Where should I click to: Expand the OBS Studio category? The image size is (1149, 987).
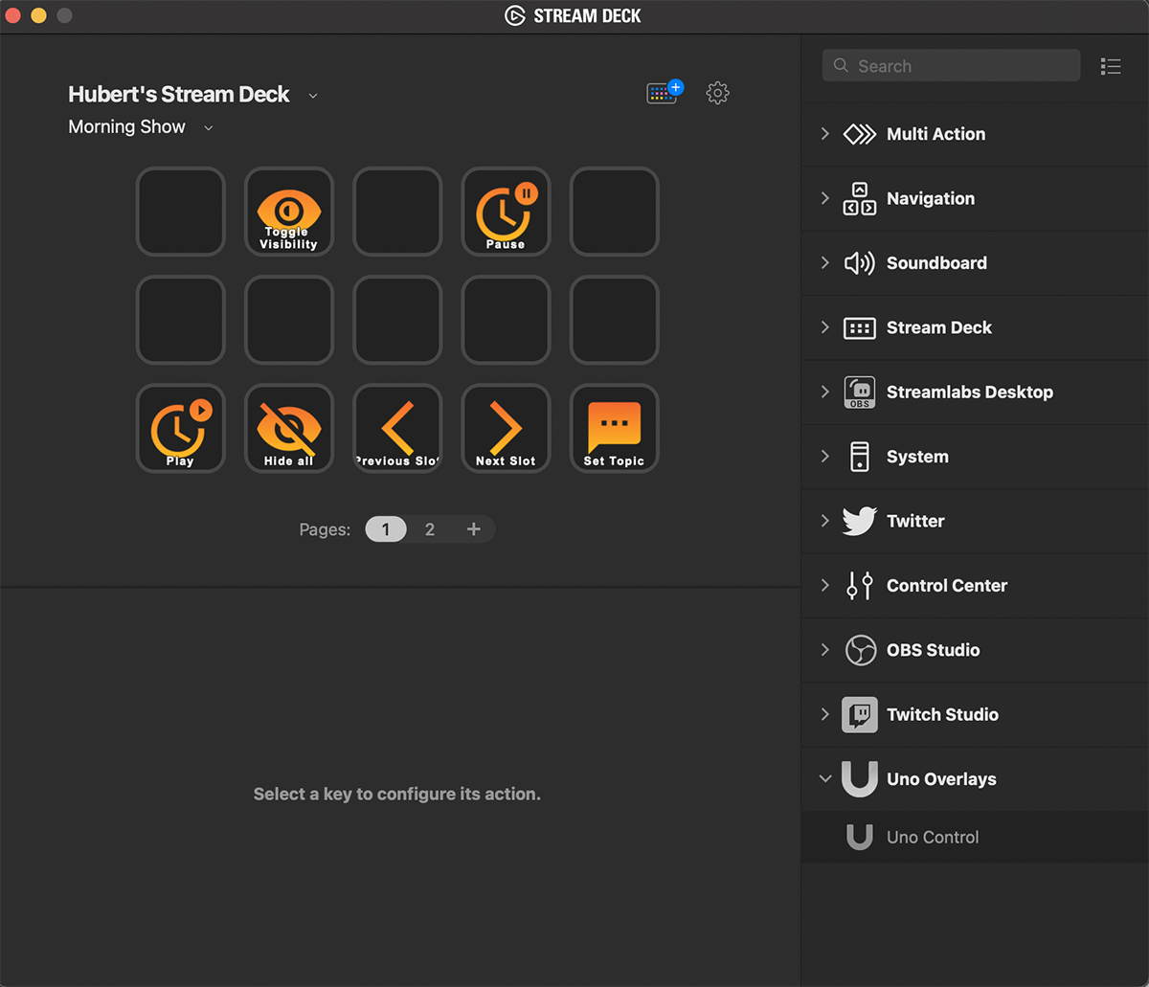825,650
